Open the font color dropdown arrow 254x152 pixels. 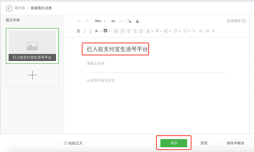point(101,31)
